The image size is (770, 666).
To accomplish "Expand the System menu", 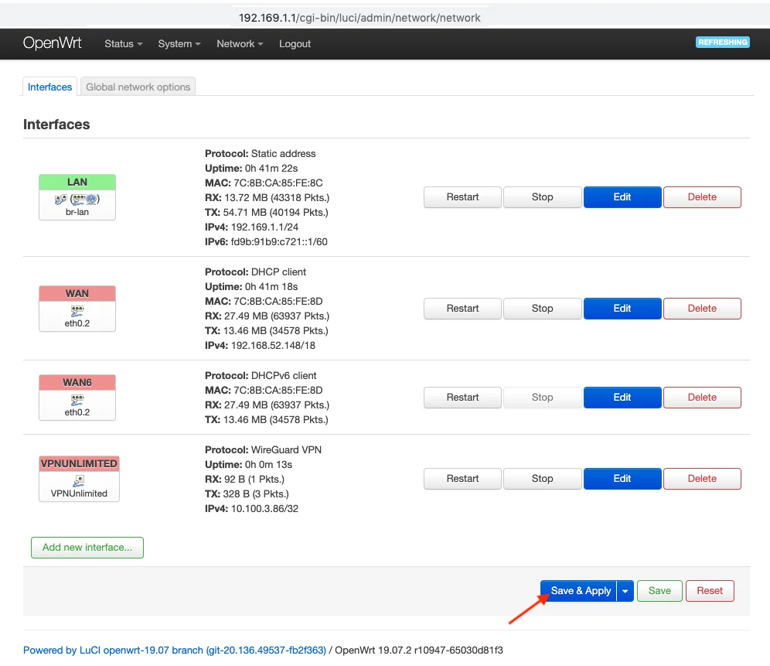I will [x=179, y=44].
